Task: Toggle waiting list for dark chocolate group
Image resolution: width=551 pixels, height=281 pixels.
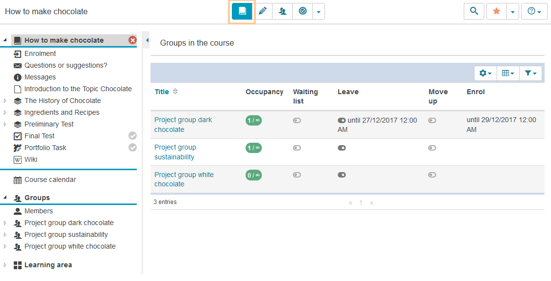Action: 297,120
